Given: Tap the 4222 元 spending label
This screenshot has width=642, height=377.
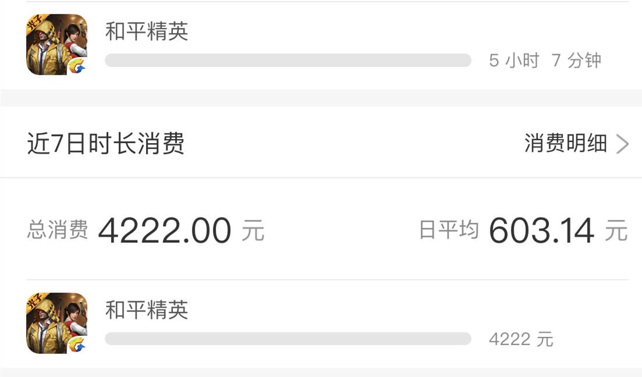Looking at the screenshot, I should 522,339.
